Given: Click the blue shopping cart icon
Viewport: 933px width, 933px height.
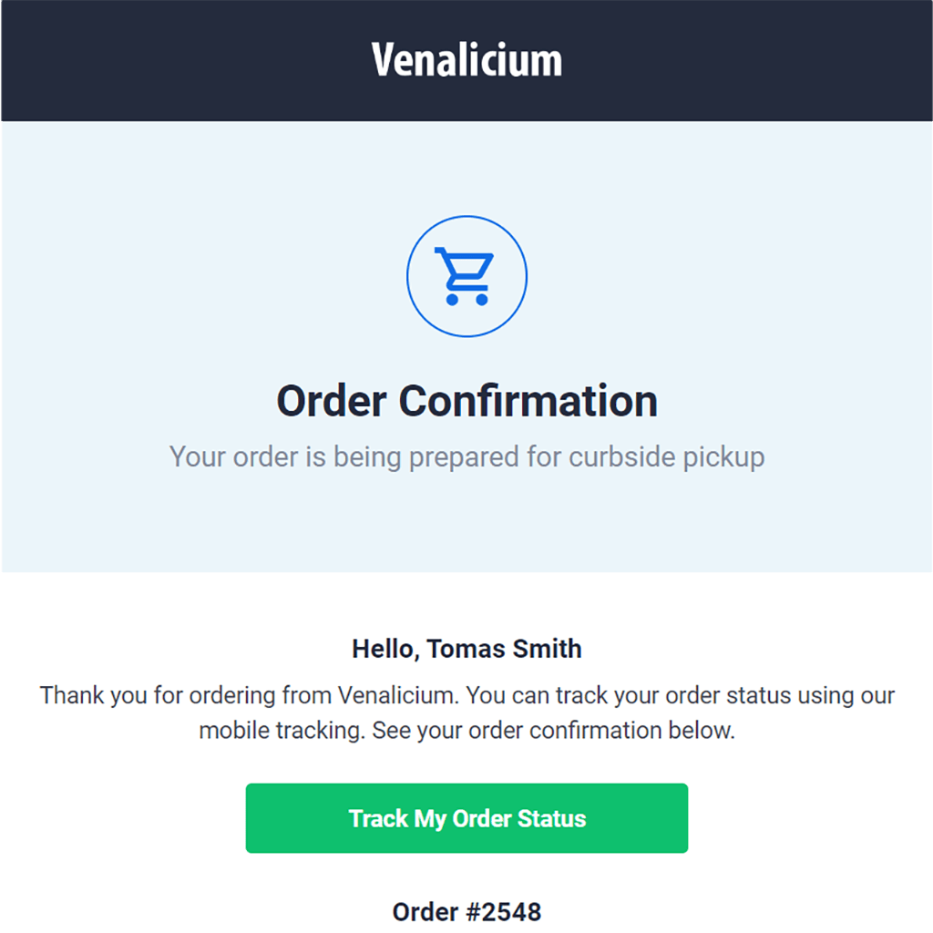Looking at the screenshot, I should pos(464,276).
